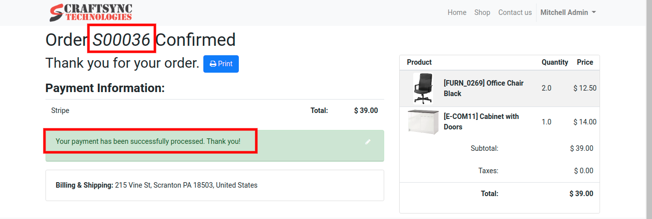Open the Shop menu item

(482, 12)
